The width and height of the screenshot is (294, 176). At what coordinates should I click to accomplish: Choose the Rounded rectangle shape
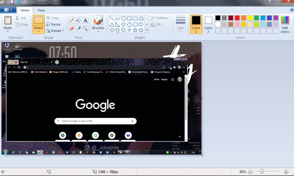pos(135,18)
